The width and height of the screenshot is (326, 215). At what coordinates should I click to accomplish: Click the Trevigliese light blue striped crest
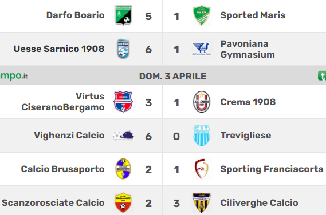tap(202, 136)
